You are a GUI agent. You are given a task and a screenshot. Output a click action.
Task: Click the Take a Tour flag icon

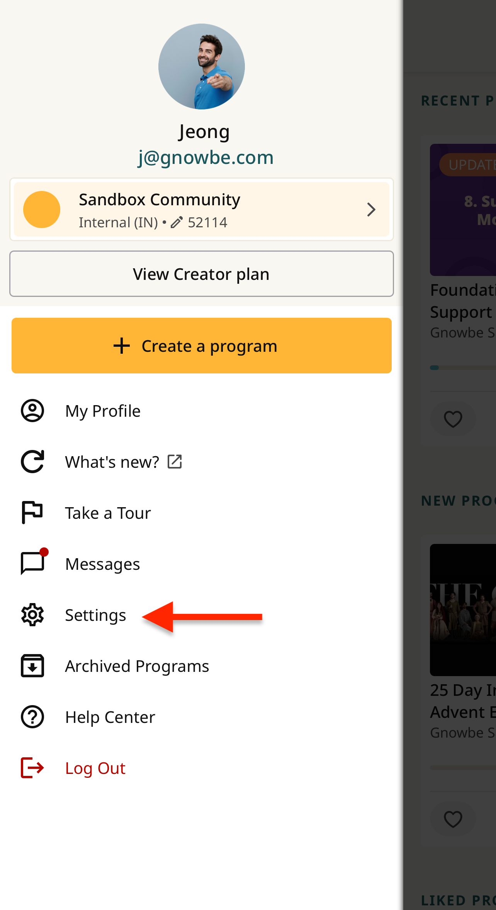[x=32, y=513]
